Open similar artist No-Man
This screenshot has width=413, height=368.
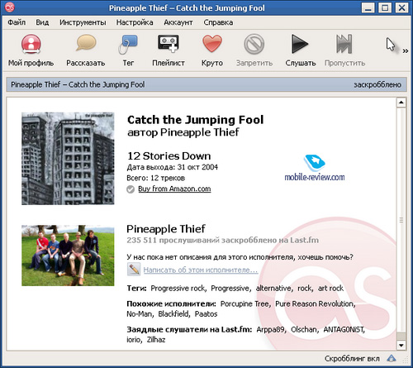pyautogui.click(x=139, y=314)
